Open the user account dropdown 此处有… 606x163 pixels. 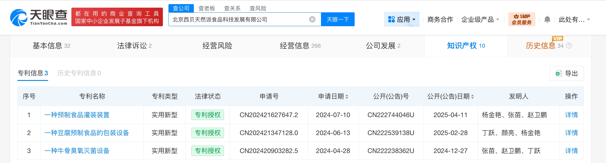pos(574,19)
